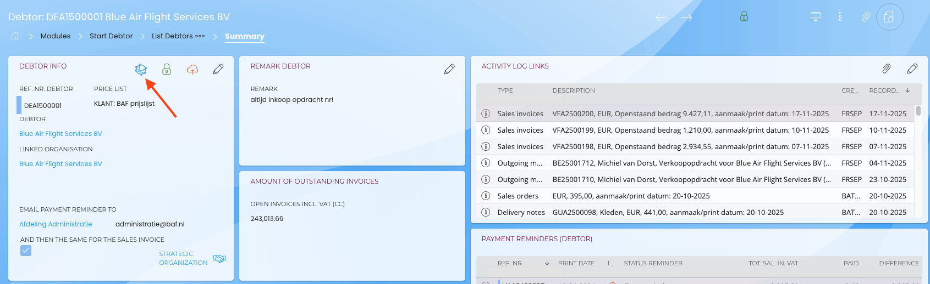
Task: Open linked organisation Blue Air Flight Services BV
Action: 60,164
